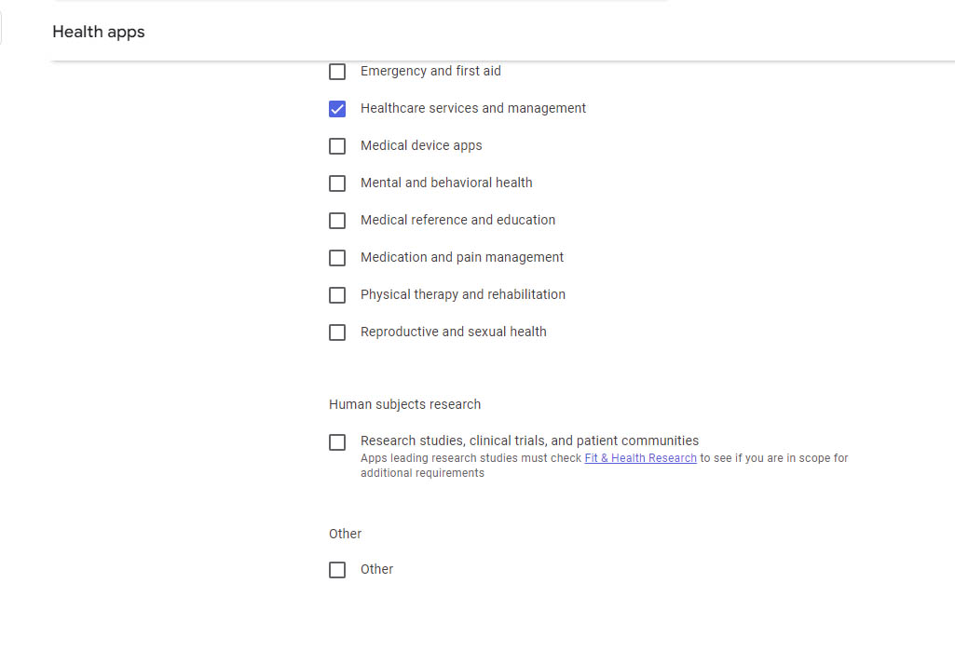Click the Other section heading text
This screenshot has width=955, height=651.
pos(345,534)
